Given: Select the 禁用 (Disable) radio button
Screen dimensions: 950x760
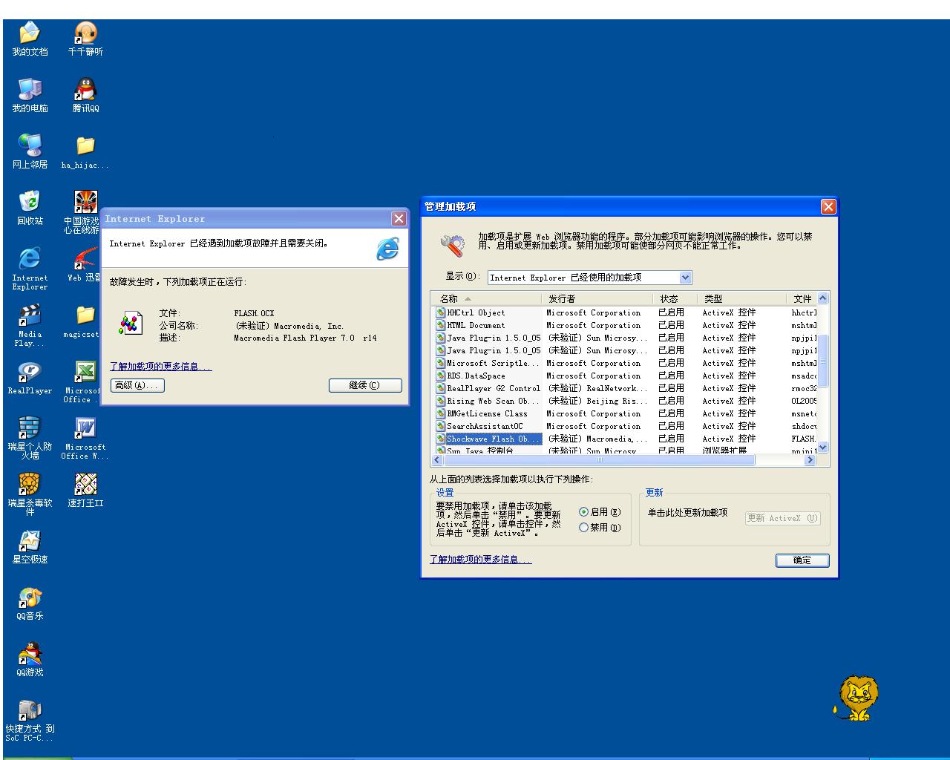Looking at the screenshot, I should coord(583,528).
